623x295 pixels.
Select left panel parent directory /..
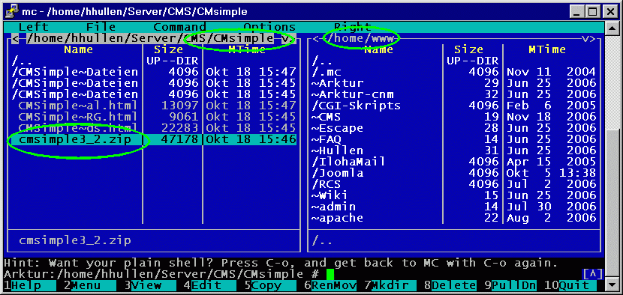[x=153, y=61]
